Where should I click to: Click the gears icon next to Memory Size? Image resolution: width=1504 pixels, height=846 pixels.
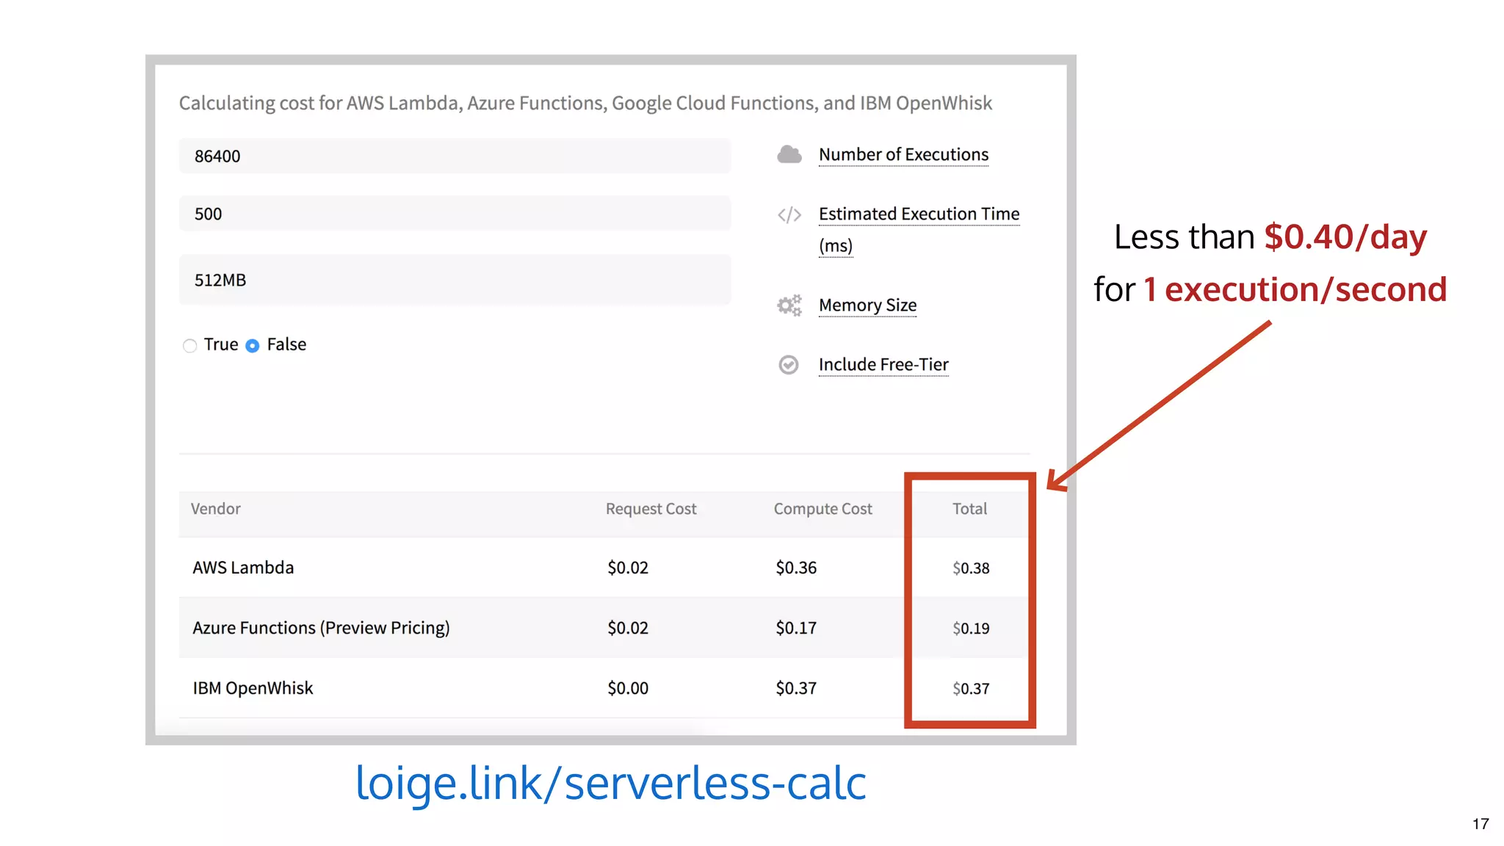pos(789,305)
